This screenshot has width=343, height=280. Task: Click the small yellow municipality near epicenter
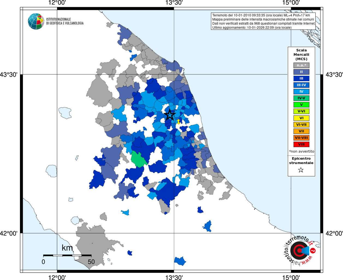(178, 121)
